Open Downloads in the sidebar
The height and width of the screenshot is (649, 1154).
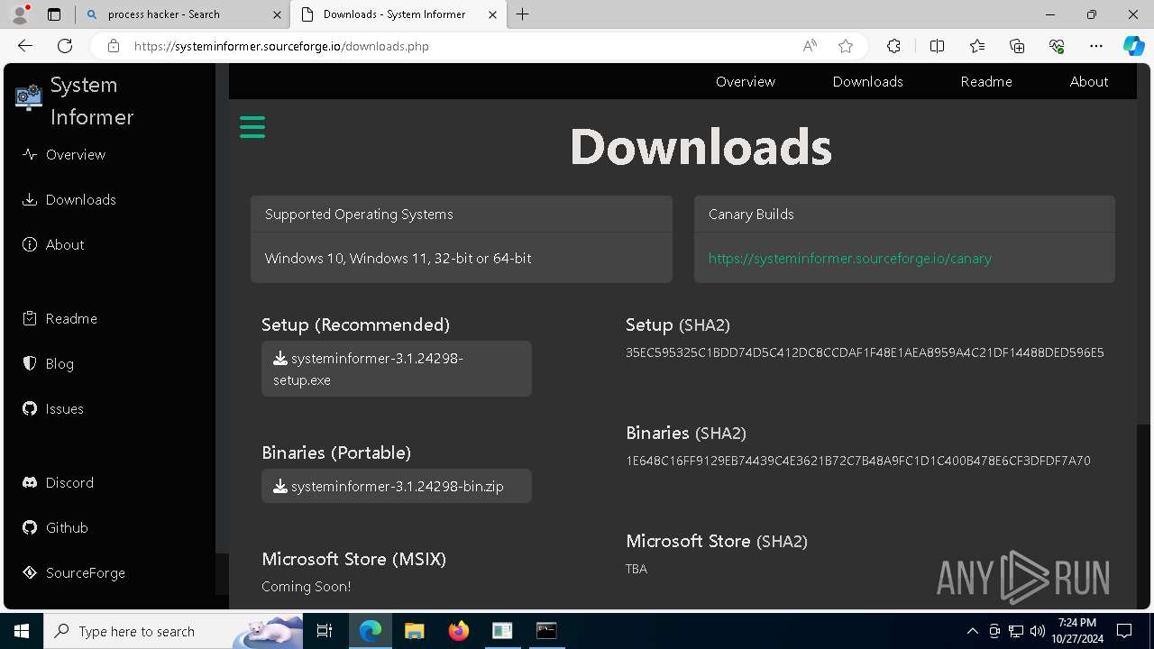(81, 200)
